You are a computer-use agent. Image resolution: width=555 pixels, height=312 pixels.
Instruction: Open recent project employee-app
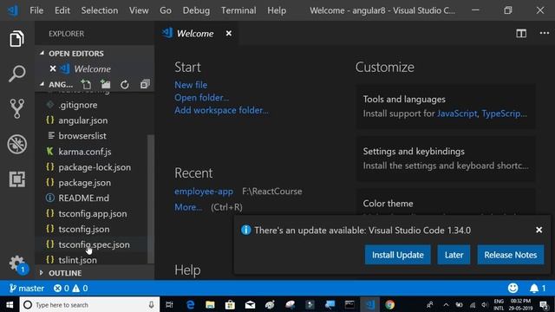204,192
